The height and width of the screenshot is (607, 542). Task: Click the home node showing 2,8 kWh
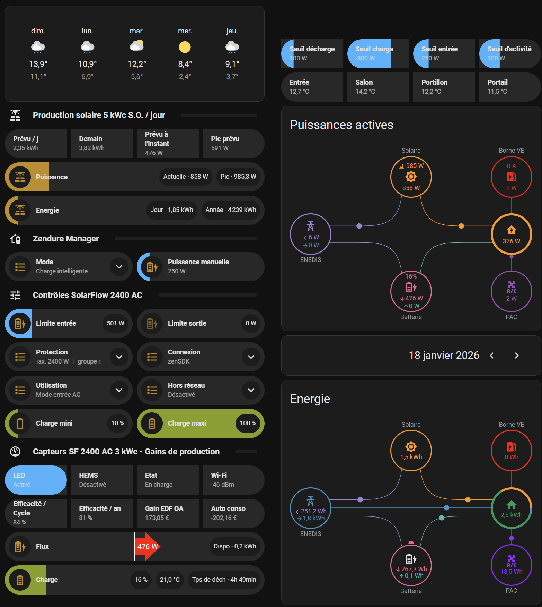click(512, 508)
